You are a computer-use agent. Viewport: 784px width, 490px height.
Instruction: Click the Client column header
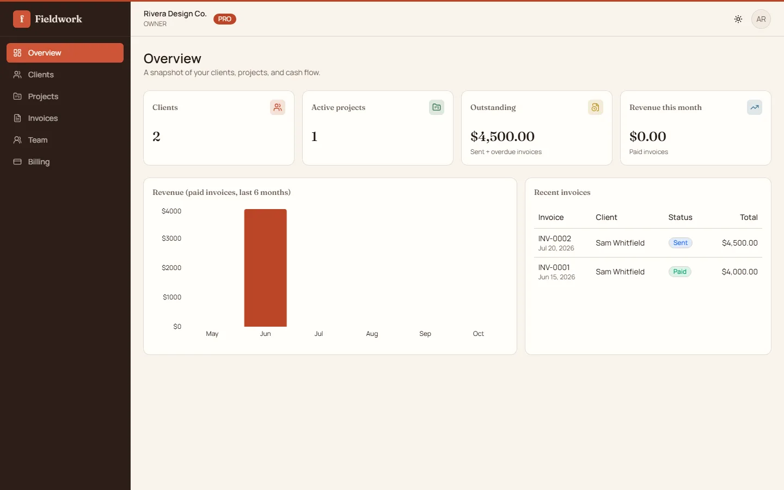(607, 217)
